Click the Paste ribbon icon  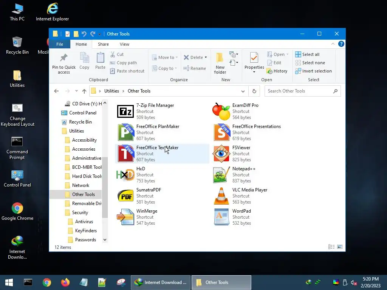pos(100,58)
